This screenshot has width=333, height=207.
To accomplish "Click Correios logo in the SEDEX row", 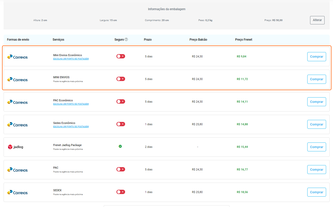I will (17, 193).
